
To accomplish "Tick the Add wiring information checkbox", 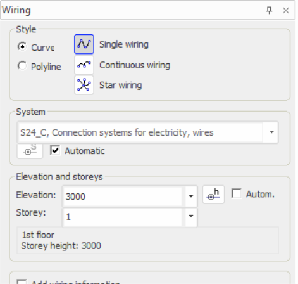I will point(22,282).
